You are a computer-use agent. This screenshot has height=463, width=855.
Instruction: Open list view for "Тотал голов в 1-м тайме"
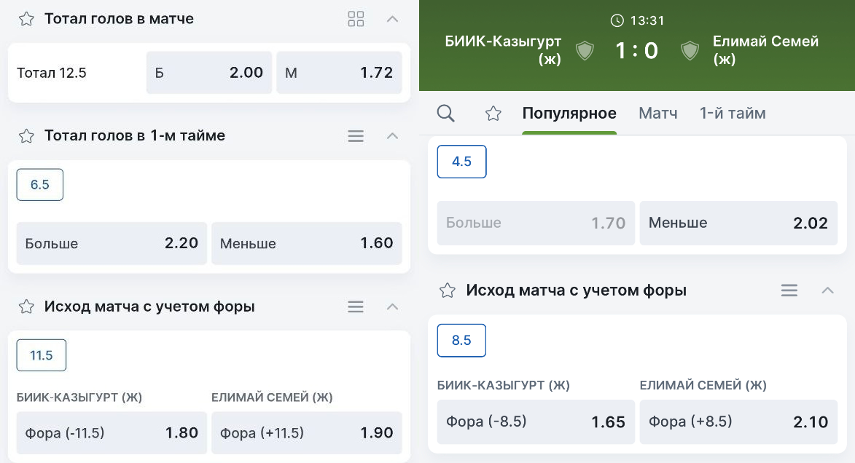(356, 135)
